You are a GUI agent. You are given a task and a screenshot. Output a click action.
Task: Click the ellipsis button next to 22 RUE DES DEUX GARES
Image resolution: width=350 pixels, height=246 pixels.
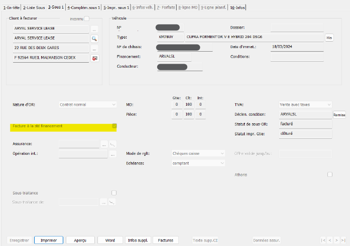(94, 49)
